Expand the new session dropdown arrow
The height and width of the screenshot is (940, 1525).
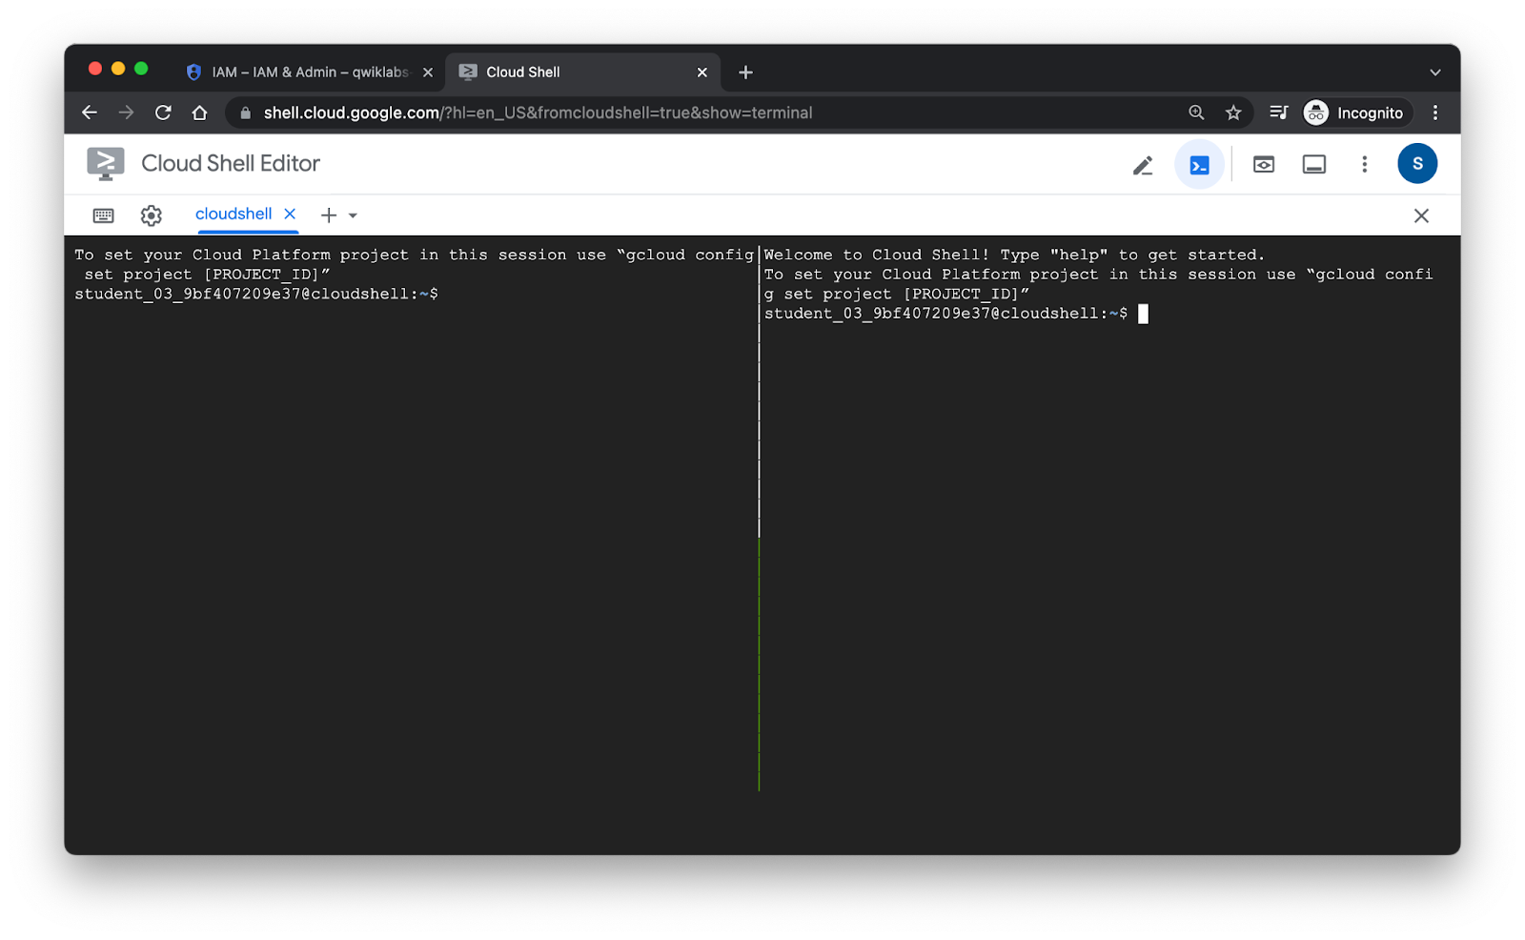coord(353,215)
